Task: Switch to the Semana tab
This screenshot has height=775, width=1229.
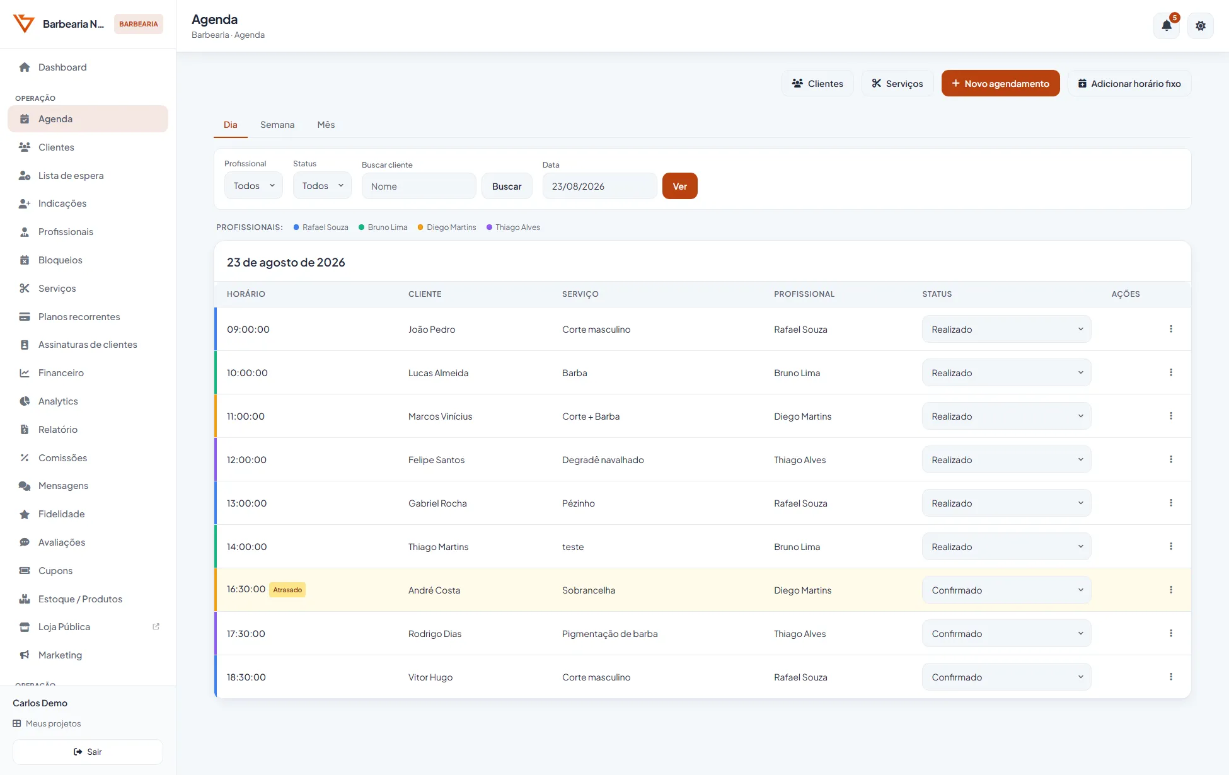Action: 277,125
